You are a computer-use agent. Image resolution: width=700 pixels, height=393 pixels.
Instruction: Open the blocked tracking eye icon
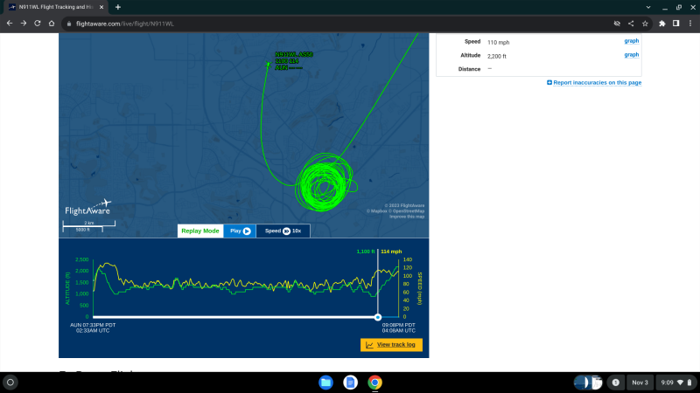[x=617, y=24]
